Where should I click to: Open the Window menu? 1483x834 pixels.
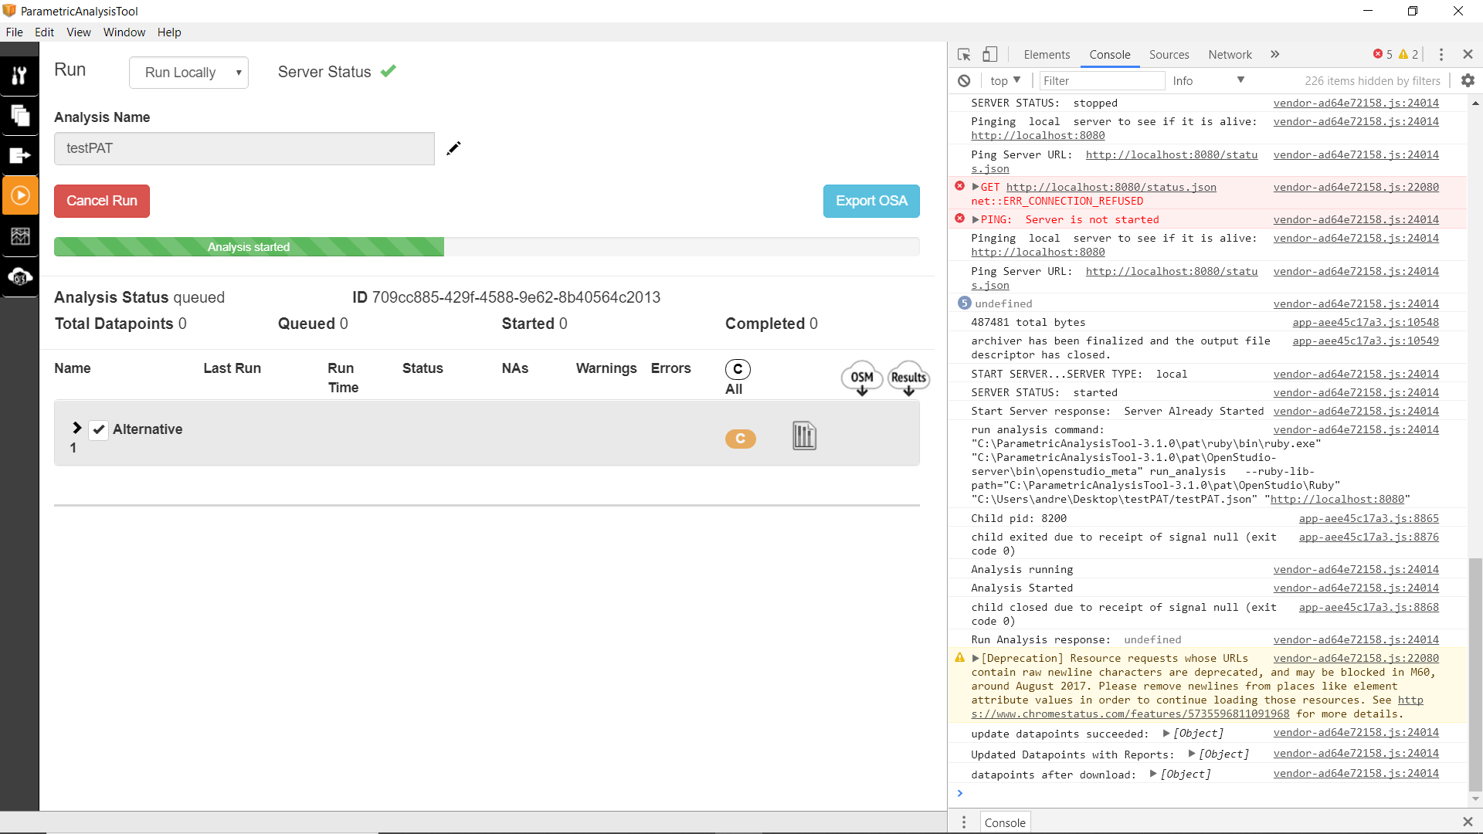(x=124, y=32)
